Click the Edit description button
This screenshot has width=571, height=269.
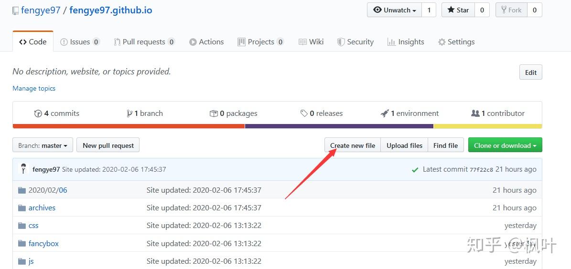(x=530, y=72)
